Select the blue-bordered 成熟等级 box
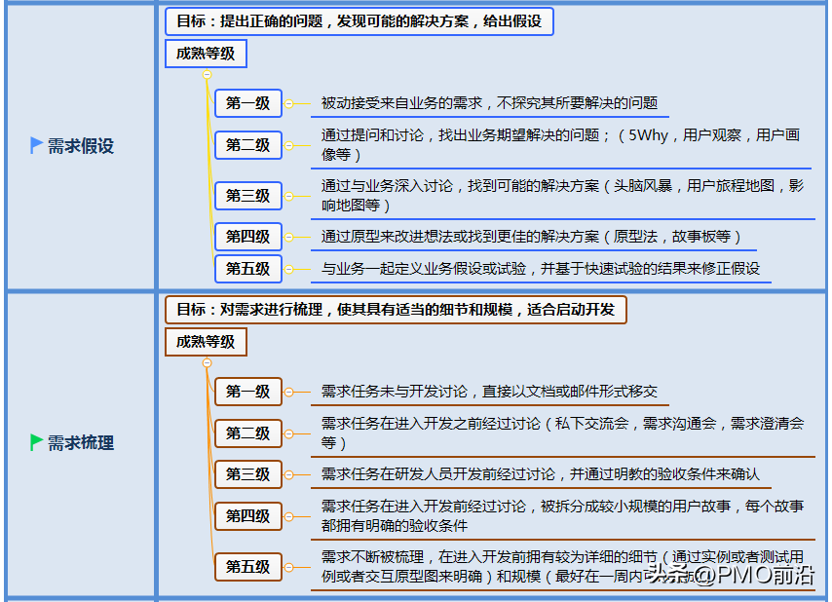 click(206, 54)
